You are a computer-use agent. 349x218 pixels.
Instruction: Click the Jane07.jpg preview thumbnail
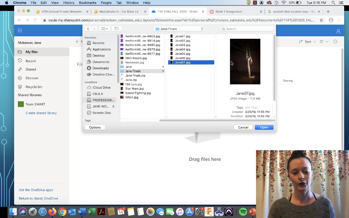pyautogui.click(x=245, y=62)
